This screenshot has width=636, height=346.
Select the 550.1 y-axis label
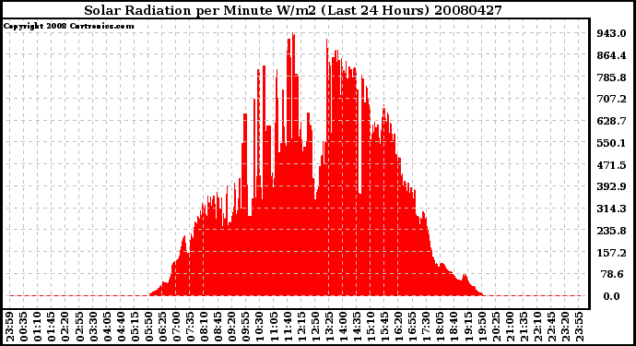point(611,143)
